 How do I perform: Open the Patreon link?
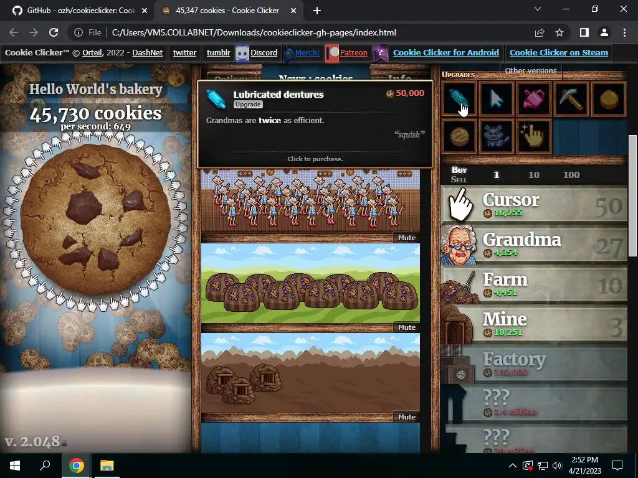[354, 52]
